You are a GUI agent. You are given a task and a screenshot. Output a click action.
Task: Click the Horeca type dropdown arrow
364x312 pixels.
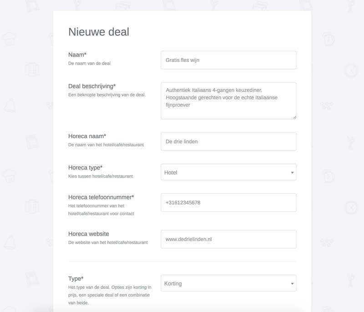pyautogui.click(x=292, y=172)
